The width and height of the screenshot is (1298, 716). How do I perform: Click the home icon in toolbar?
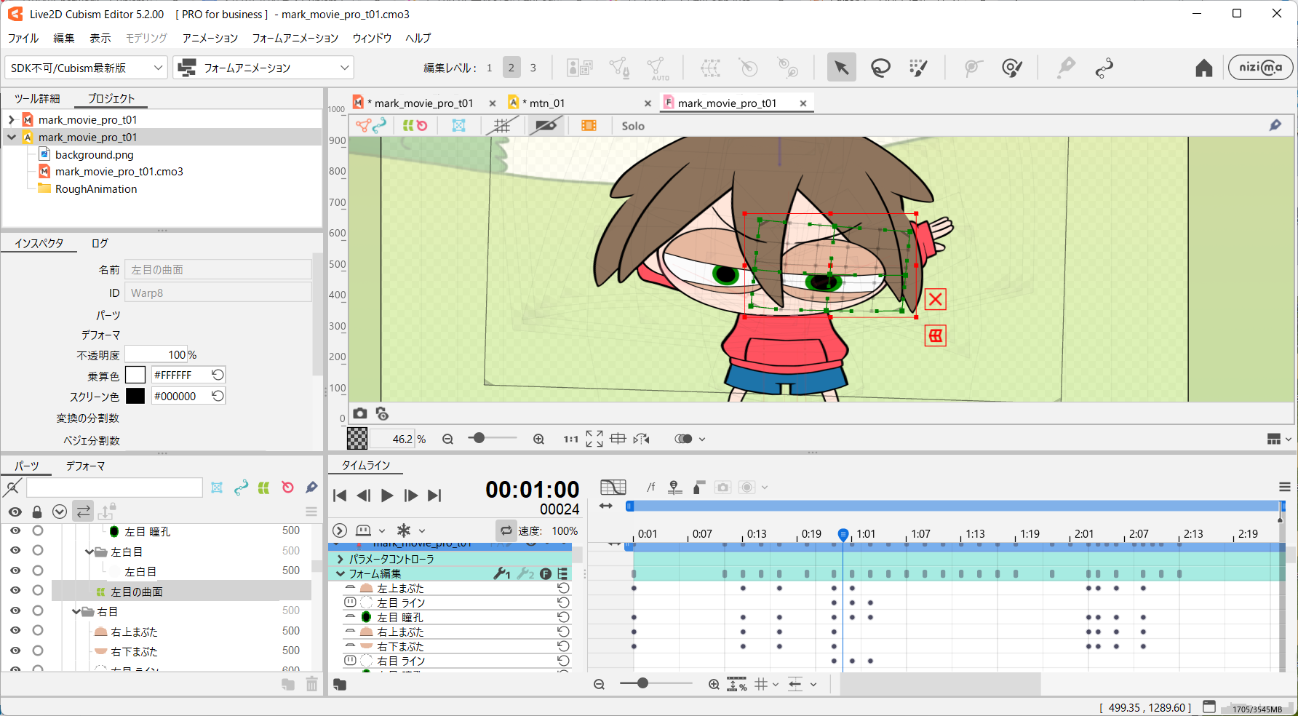click(x=1203, y=68)
